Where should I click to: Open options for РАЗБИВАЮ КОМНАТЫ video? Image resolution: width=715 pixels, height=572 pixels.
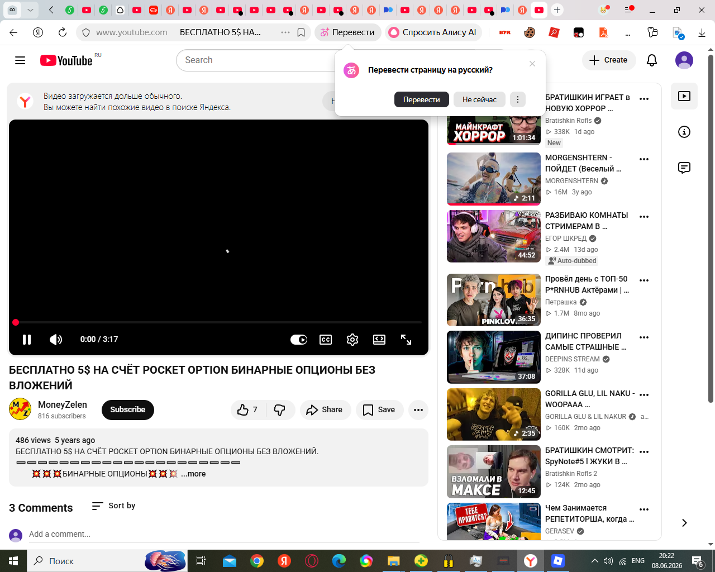pos(644,217)
